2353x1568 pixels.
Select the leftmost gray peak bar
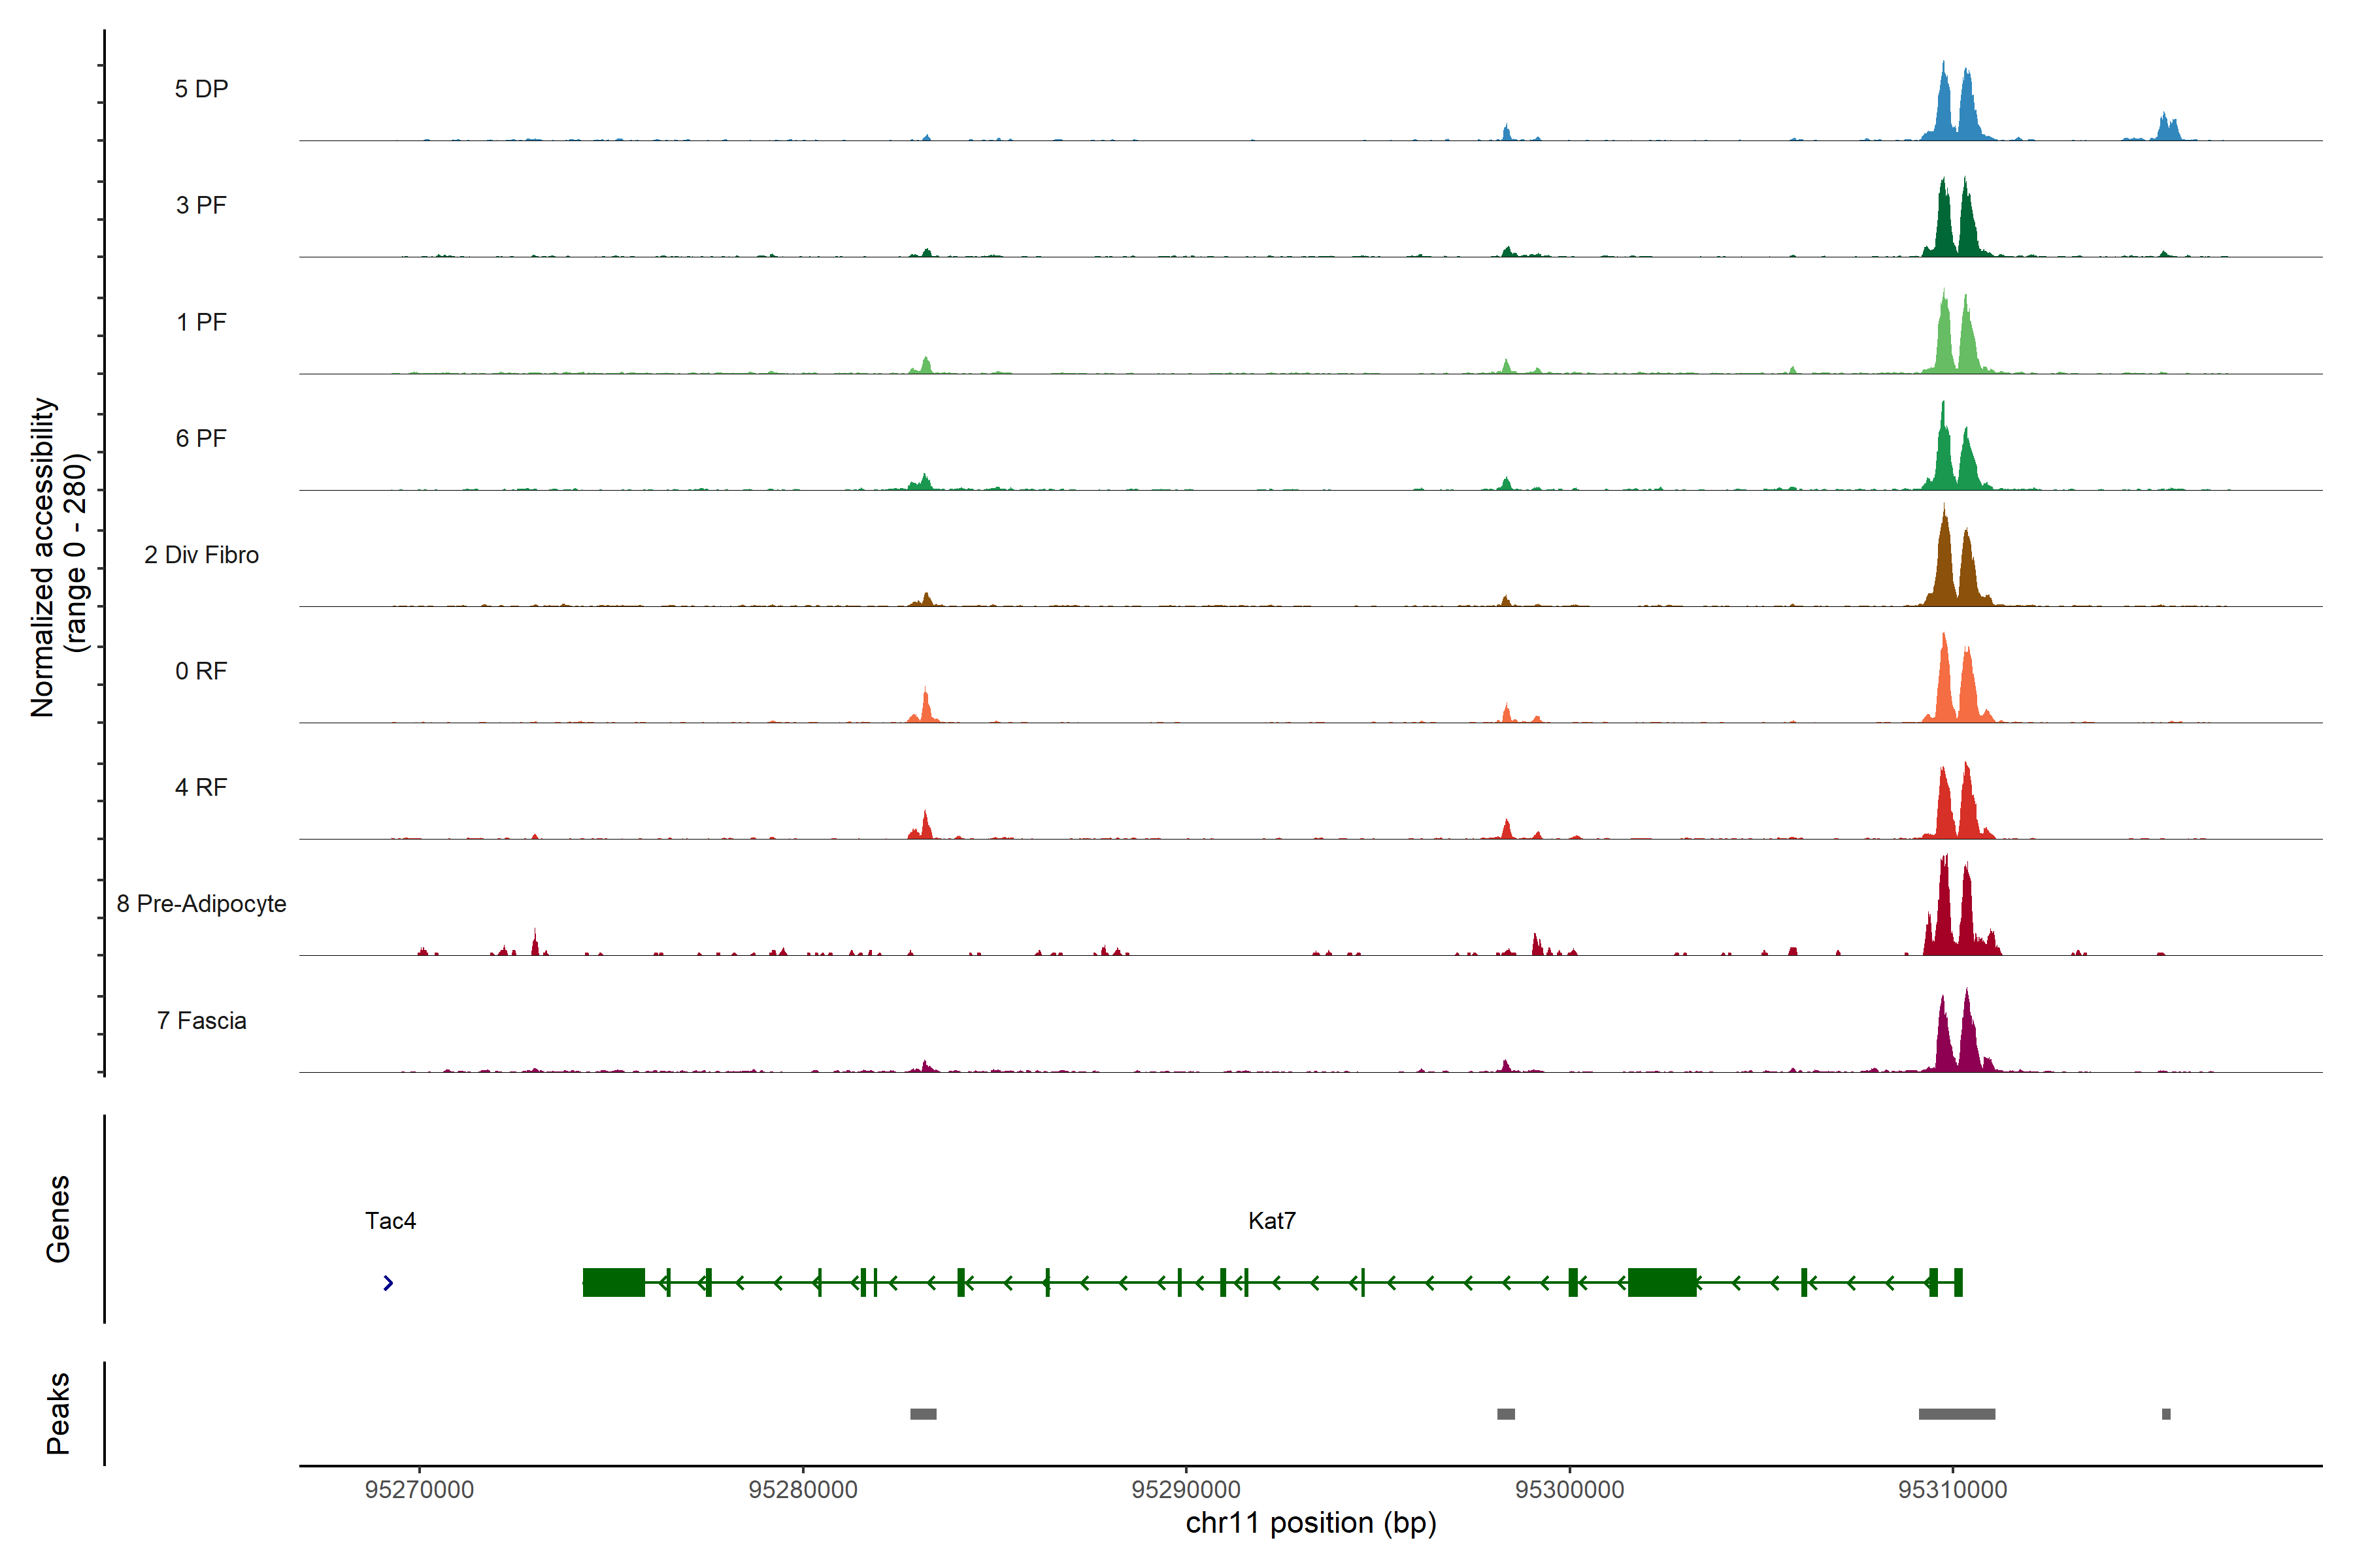coord(922,1414)
